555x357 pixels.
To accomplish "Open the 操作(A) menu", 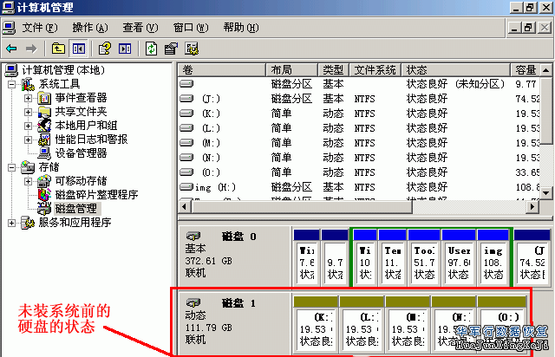I will tap(91, 28).
